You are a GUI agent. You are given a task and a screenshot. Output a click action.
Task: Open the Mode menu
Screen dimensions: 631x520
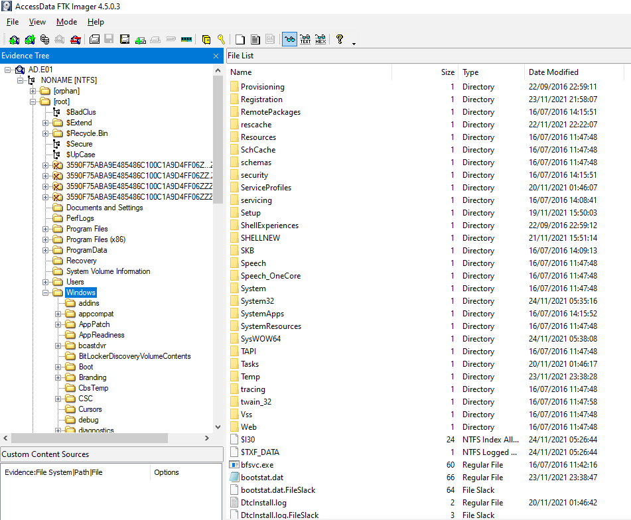[66, 22]
